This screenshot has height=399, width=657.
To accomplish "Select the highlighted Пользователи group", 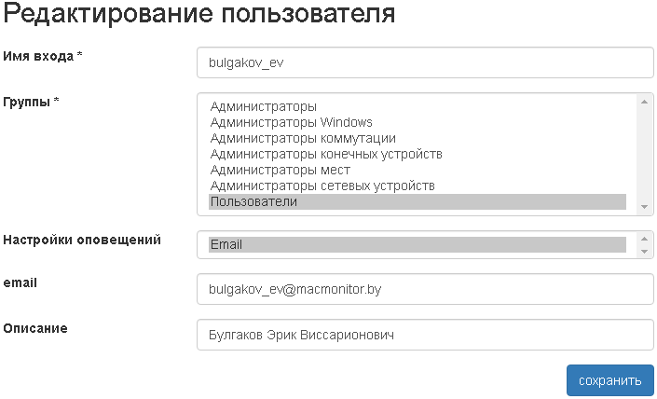I will click(x=253, y=201).
